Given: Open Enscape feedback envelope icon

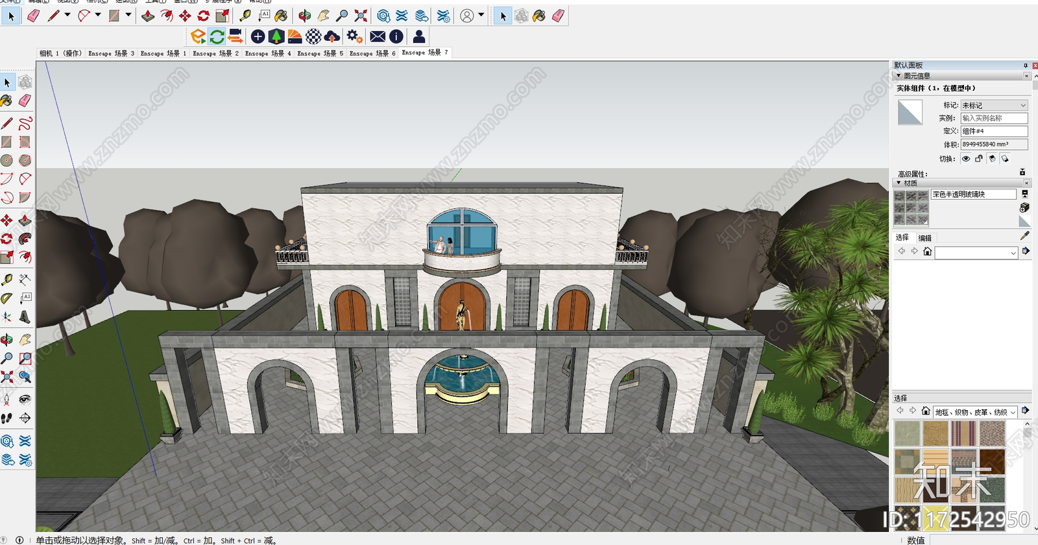Looking at the screenshot, I should pos(378,36).
